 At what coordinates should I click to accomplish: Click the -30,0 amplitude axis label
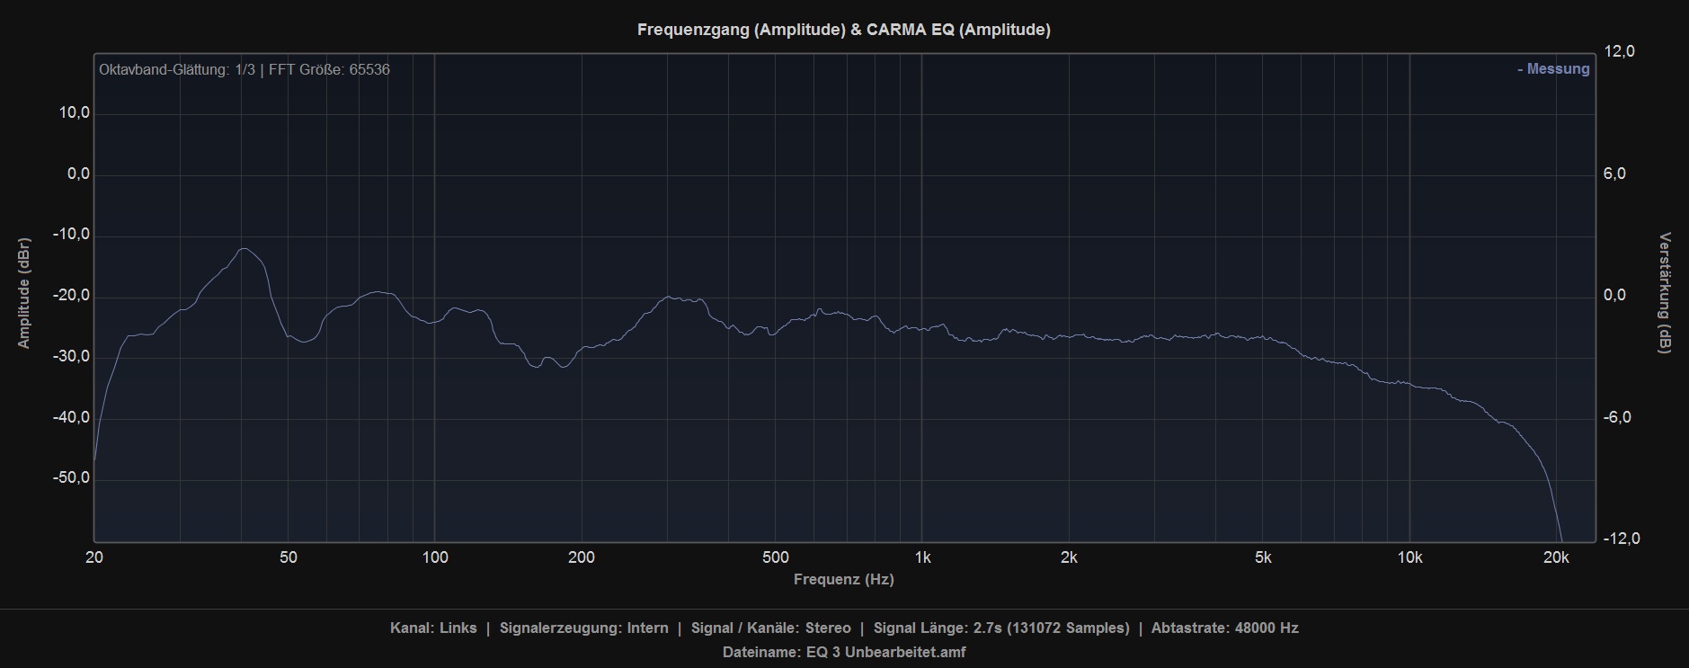(72, 357)
